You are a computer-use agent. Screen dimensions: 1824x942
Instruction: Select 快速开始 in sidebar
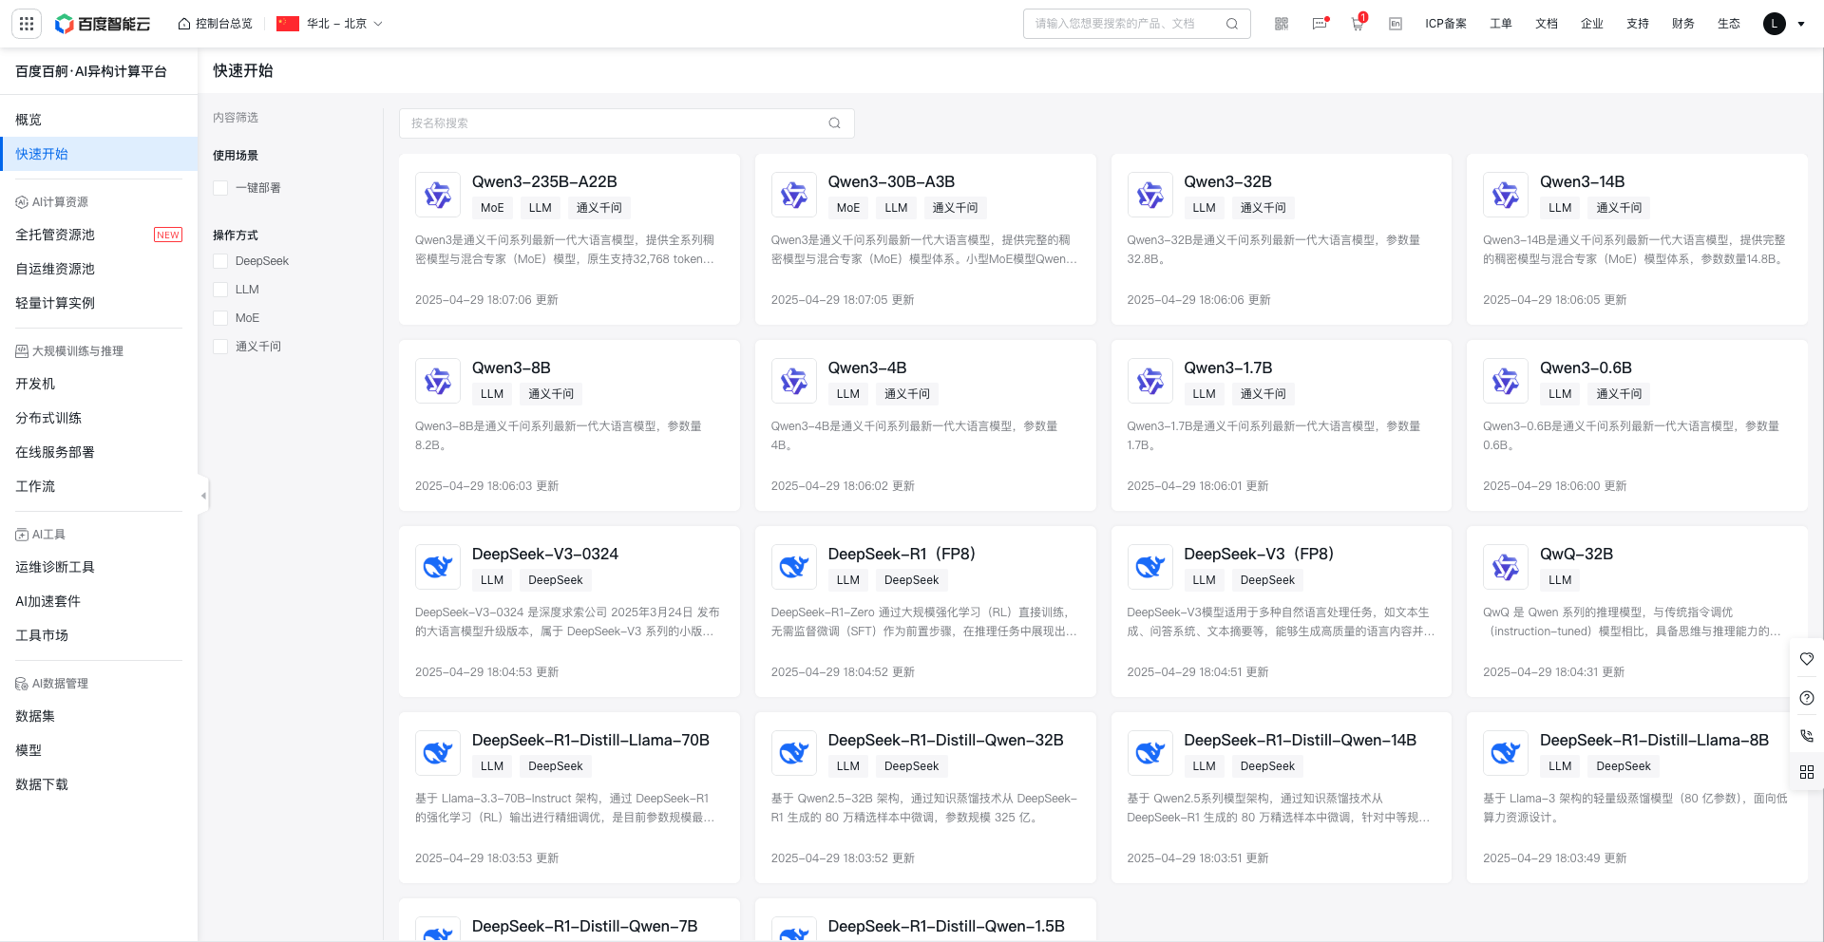(99, 154)
